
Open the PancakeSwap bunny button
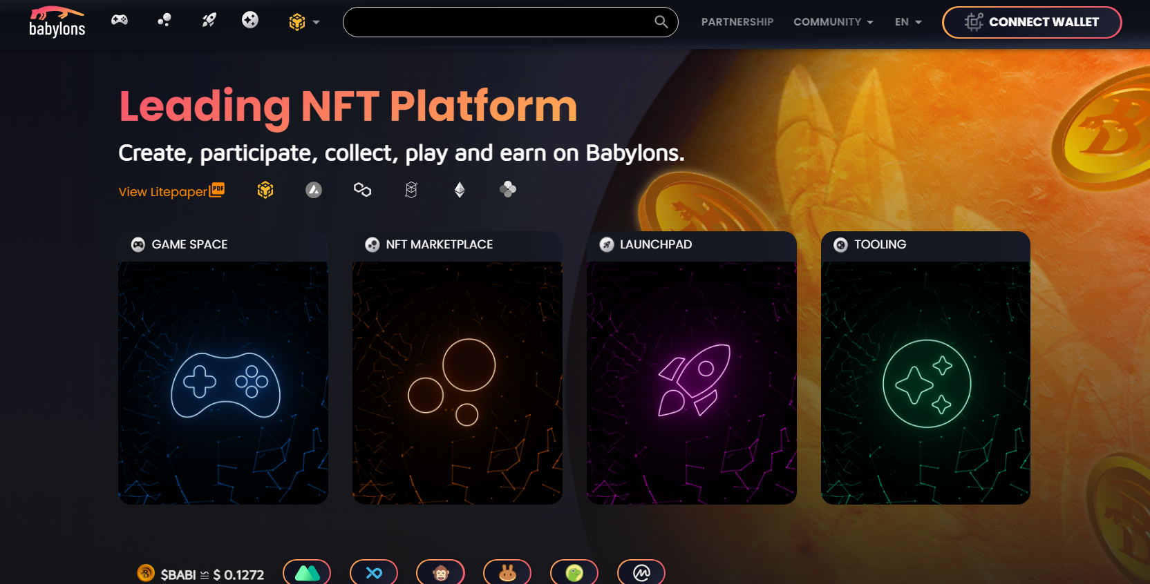[x=507, y=573]
